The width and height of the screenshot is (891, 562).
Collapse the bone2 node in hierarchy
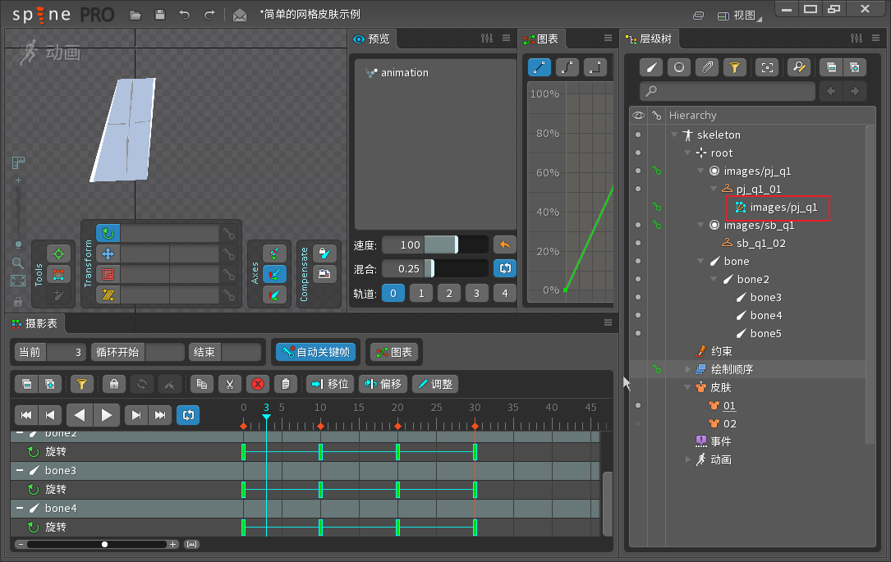[714, 279]
